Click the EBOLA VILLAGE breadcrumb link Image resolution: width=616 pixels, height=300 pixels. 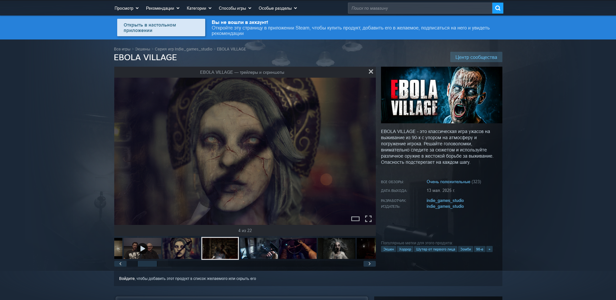[231, 49]
